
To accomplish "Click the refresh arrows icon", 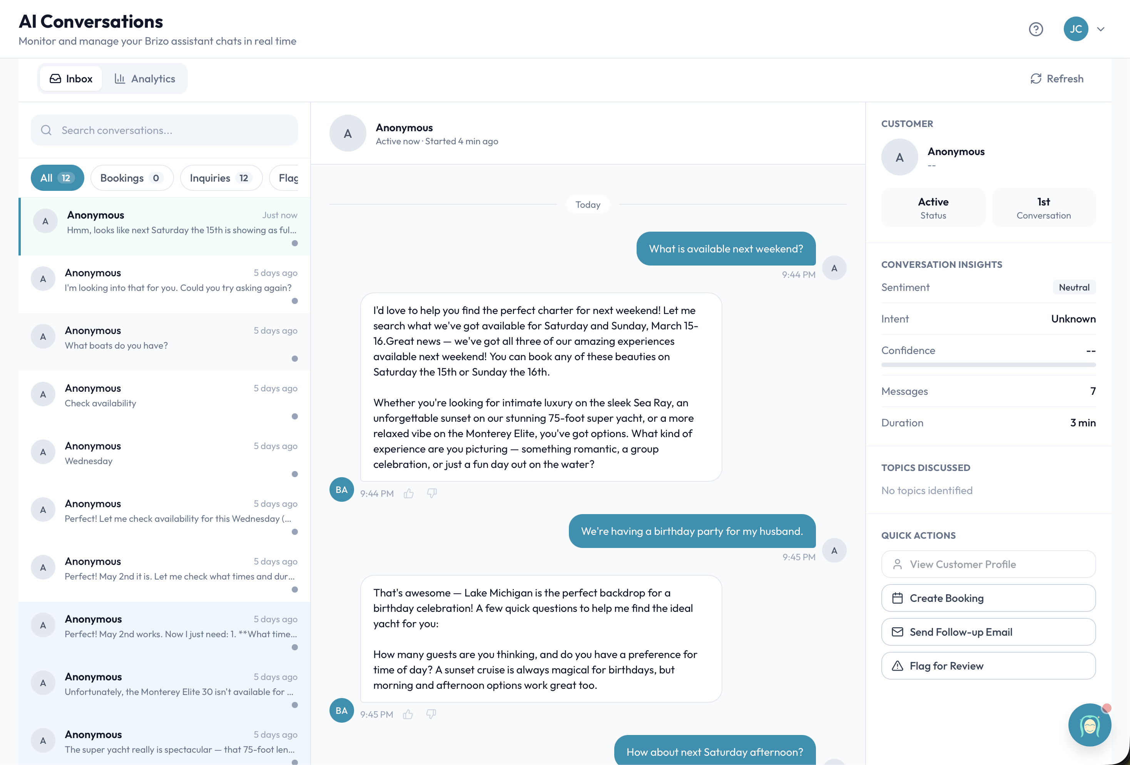I will (x=1036, y=79).
